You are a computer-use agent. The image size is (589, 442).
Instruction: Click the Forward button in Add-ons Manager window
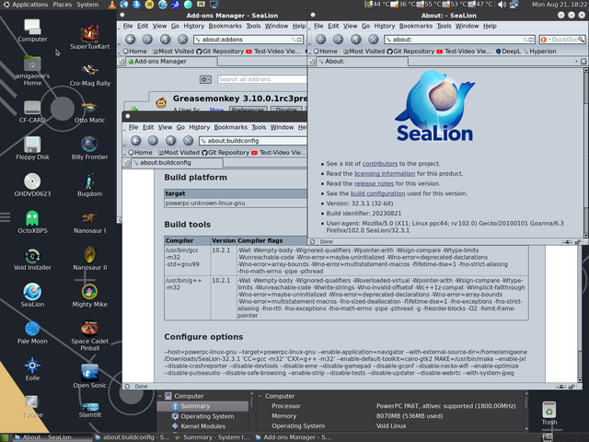pyautogui.click(x=147, y=39)
